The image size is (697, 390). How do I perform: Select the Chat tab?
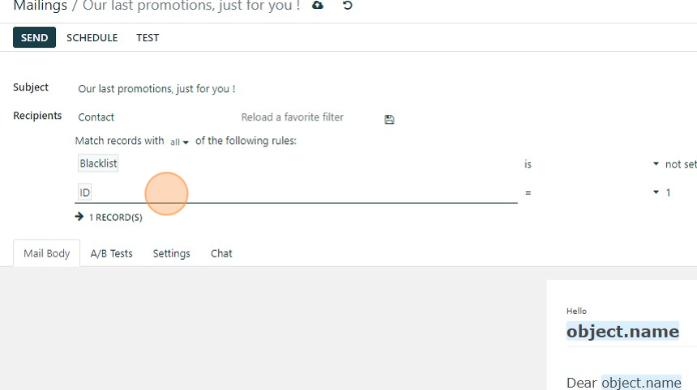[221, 253]
